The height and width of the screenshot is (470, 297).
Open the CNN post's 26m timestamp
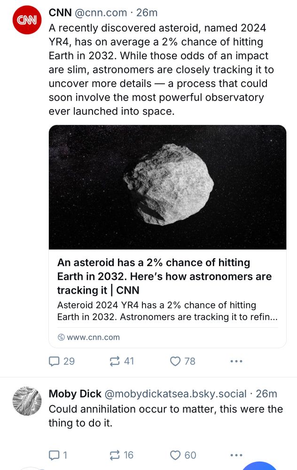pyautogui.click(x=147, y=13)
